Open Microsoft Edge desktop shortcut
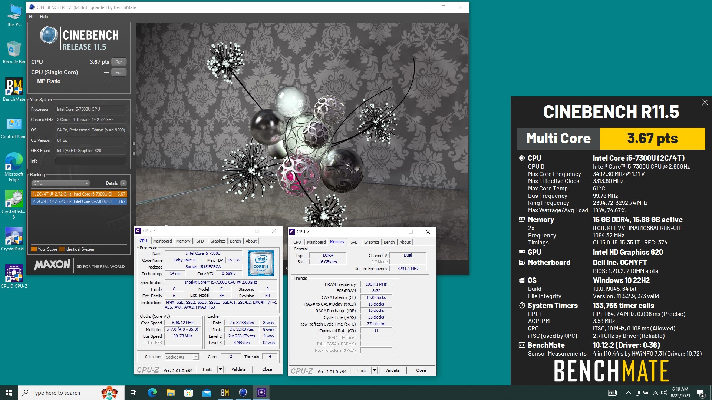The image size is (712, 400). pyautogui.click(x=14, y=167)
